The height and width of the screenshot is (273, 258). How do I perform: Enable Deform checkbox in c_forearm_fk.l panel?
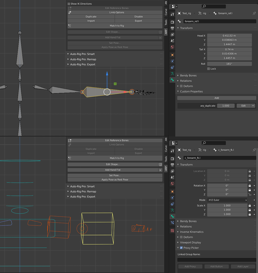tap(181, 237)
